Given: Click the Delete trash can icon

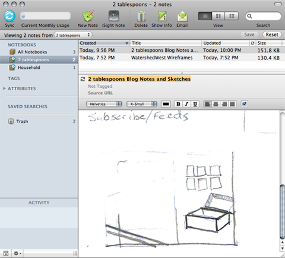Looking at the screenshot, I should coord(141,16).
